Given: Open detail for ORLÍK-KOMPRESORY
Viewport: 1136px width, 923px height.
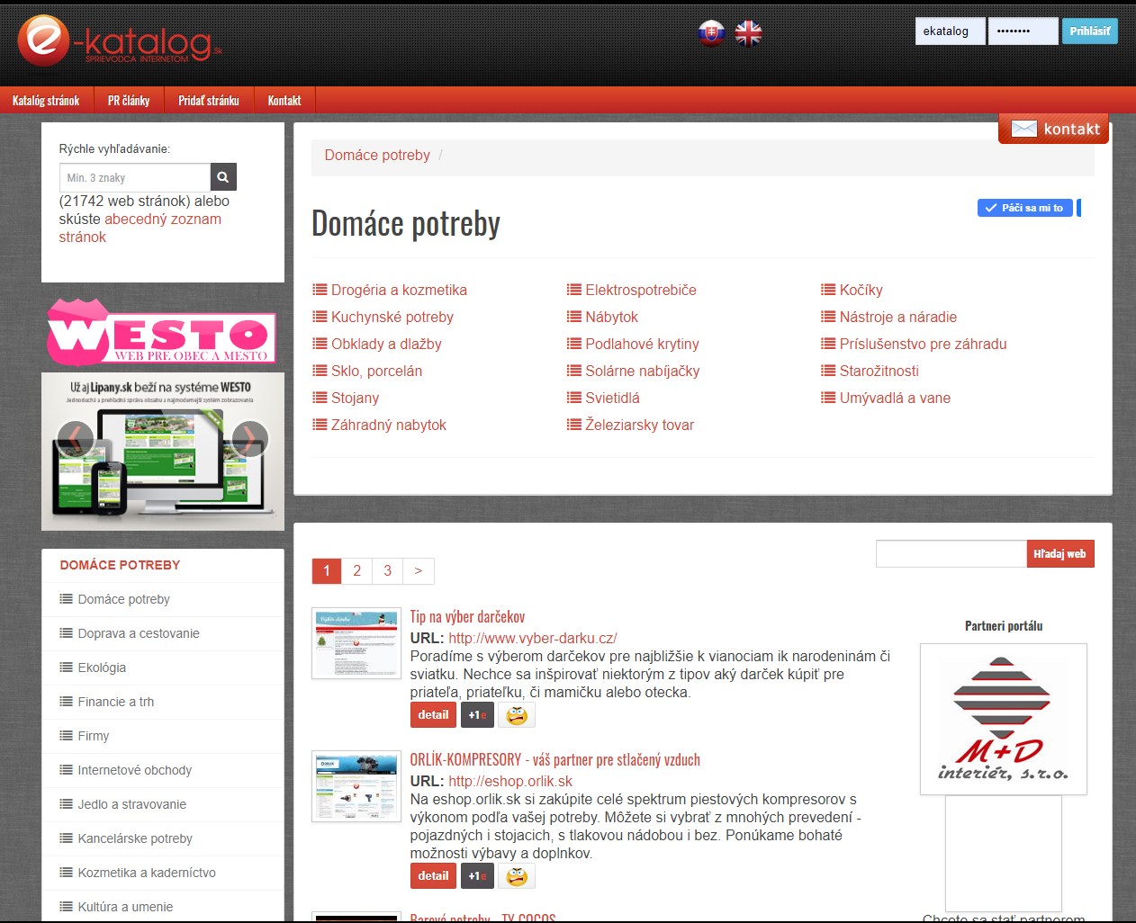Looking at the screenshot, I should (x=433, y=876).
